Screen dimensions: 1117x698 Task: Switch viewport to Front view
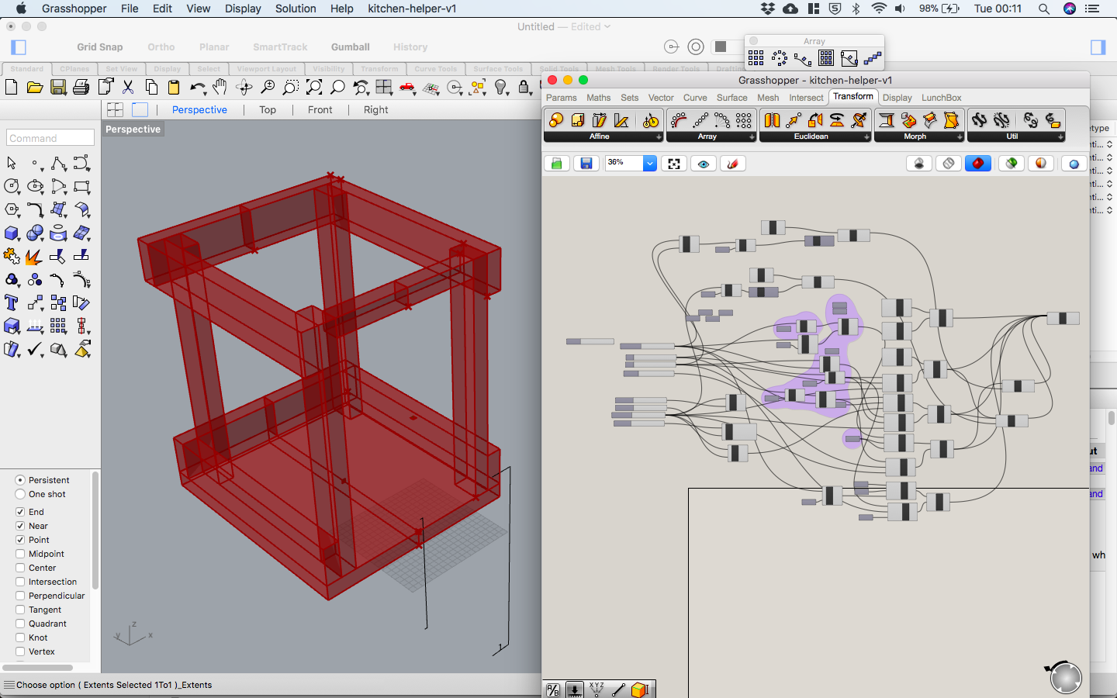tap(320, 110)
